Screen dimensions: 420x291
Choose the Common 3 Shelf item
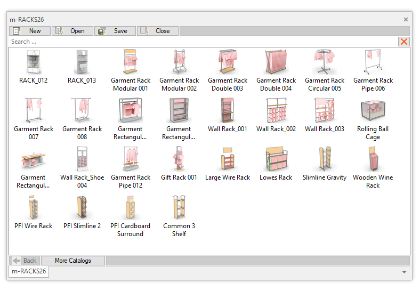(179, 208)
